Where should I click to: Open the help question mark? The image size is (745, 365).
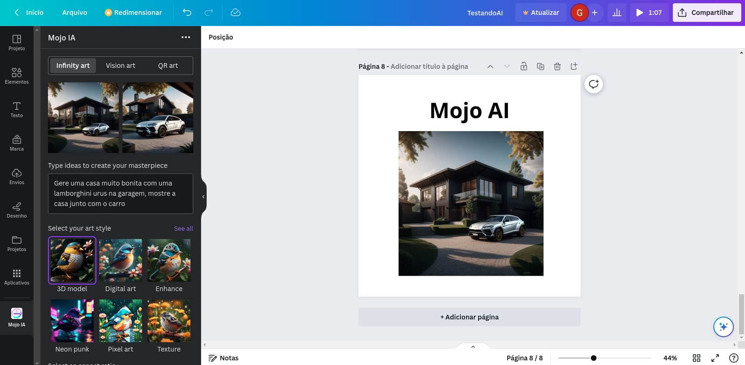(x=734, y=358)
